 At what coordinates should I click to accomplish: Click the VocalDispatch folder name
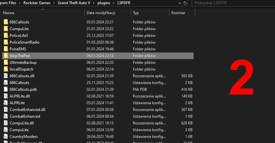[x=21, y=69]
